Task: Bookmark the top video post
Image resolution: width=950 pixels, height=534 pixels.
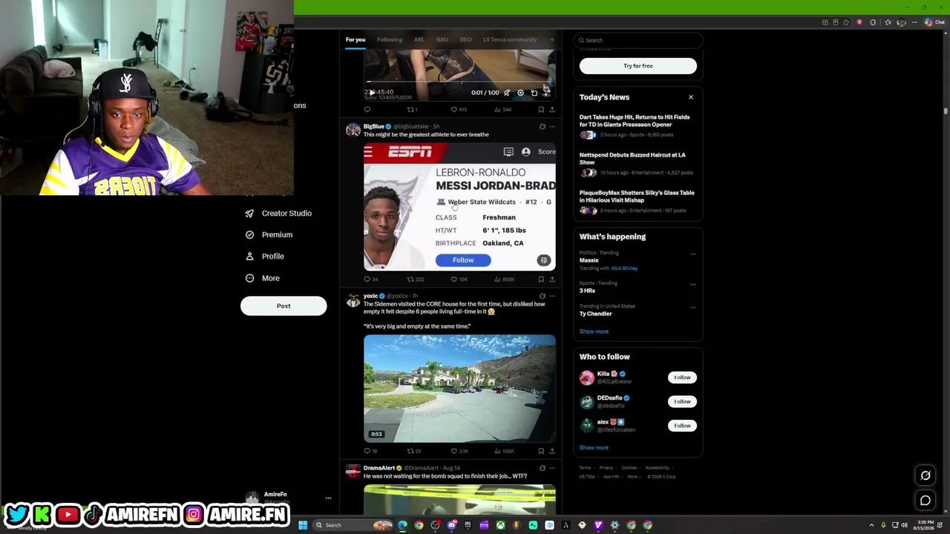Action: click(541, 110)
